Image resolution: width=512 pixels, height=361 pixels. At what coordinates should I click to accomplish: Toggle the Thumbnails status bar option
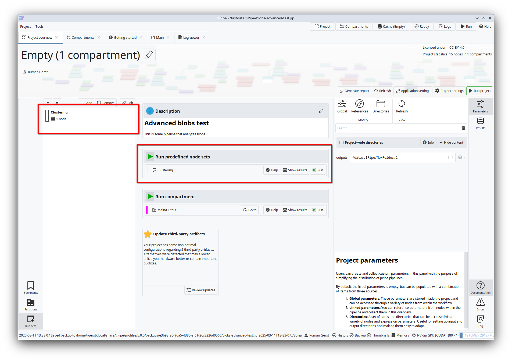tap(378, 335)
